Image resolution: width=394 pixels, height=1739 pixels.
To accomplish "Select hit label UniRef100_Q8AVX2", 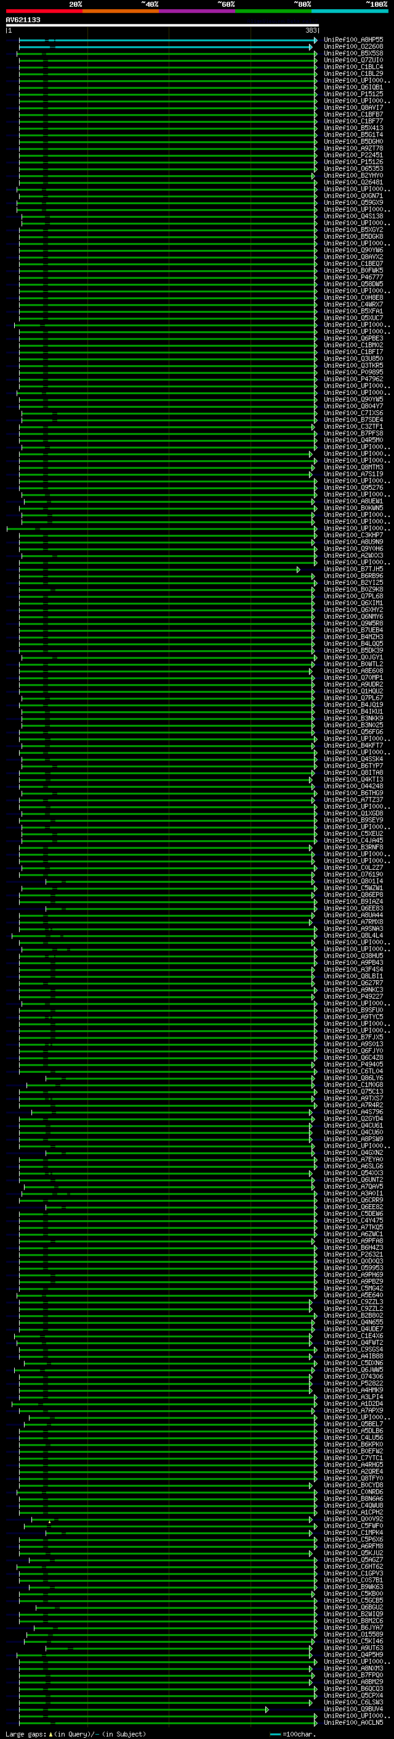I will click(x=353, y=257).
